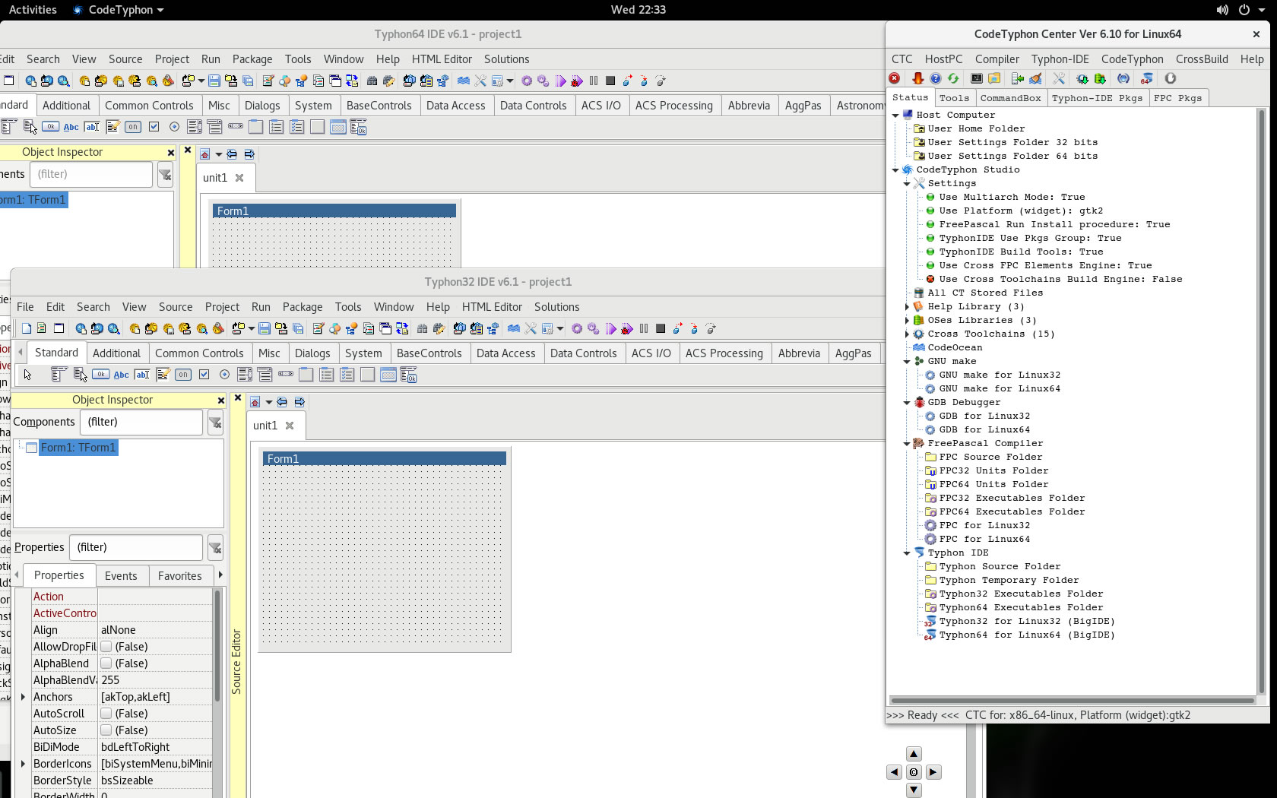Select the TRadioButton component in Typhon64 palette
This screenshot has width=1277, height=798.
click(174, 127)
